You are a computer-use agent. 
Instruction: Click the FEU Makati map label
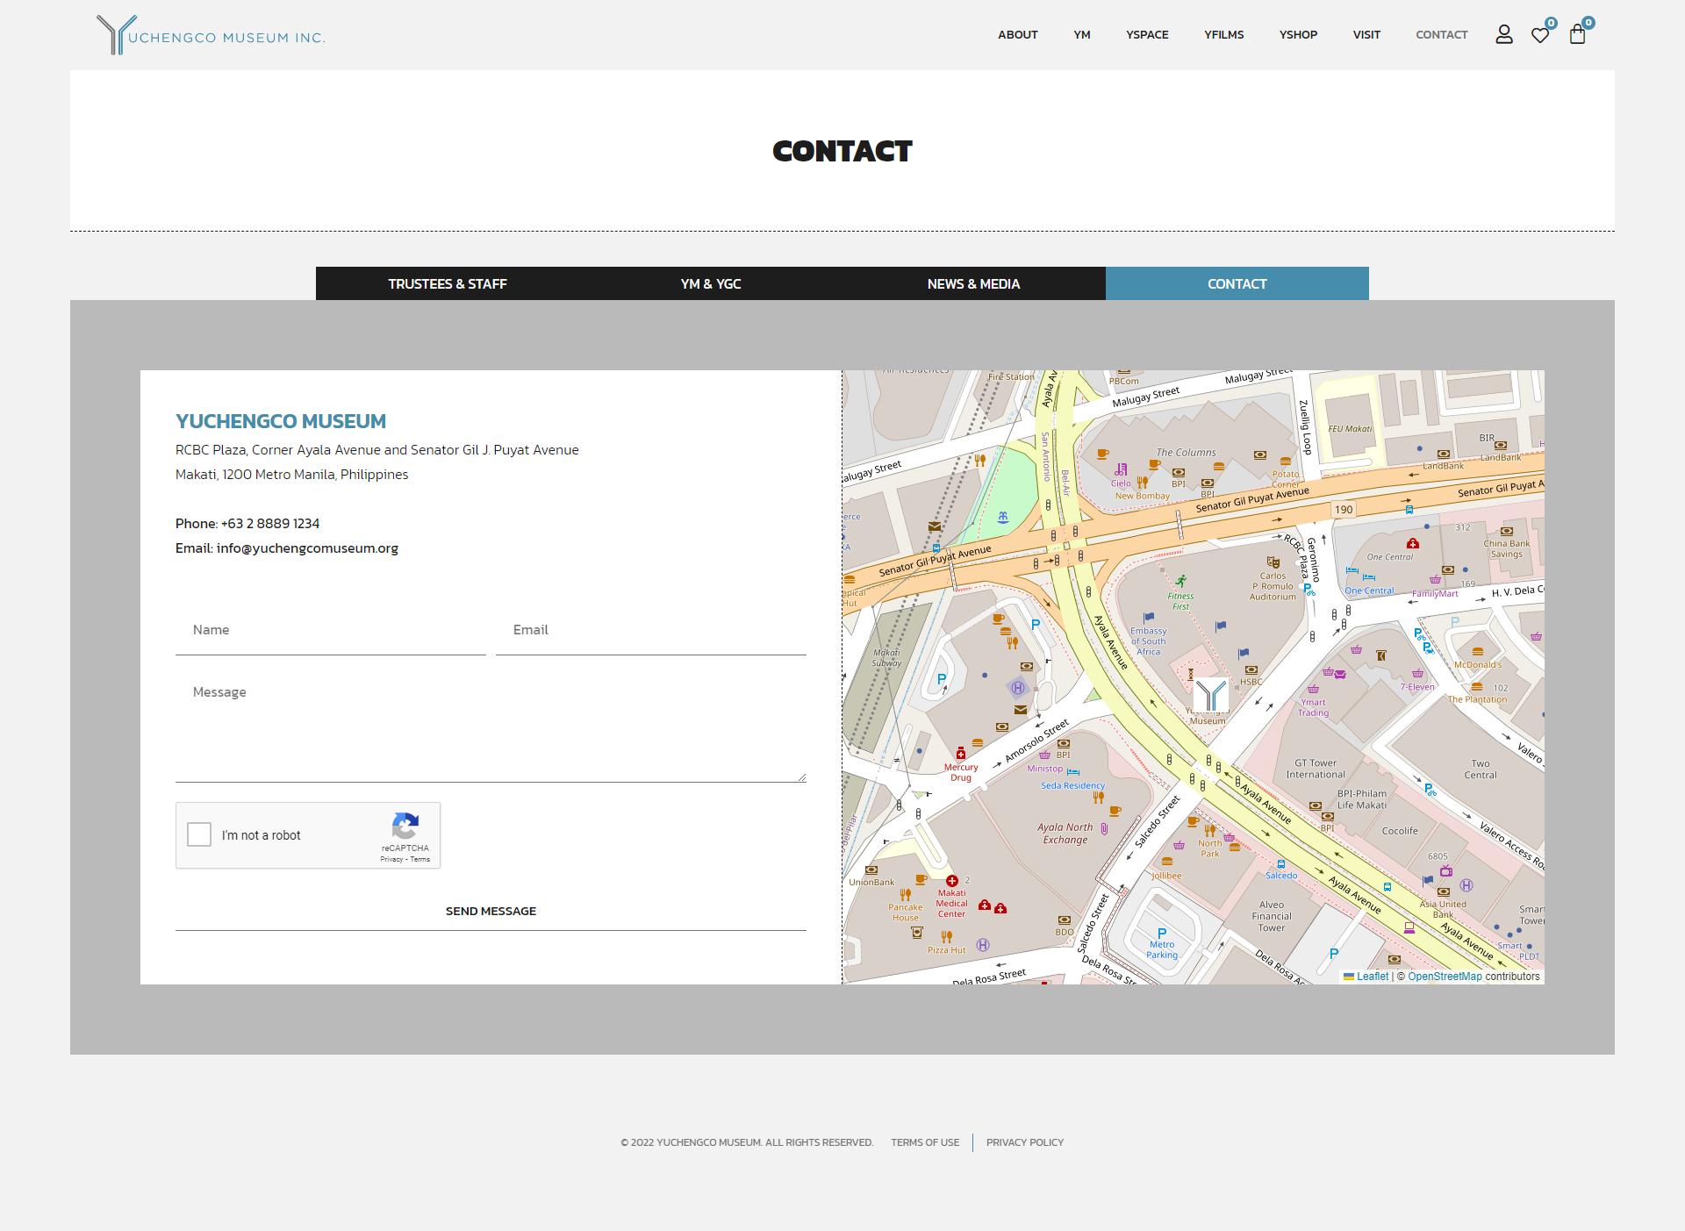[x=1350, y=429]
